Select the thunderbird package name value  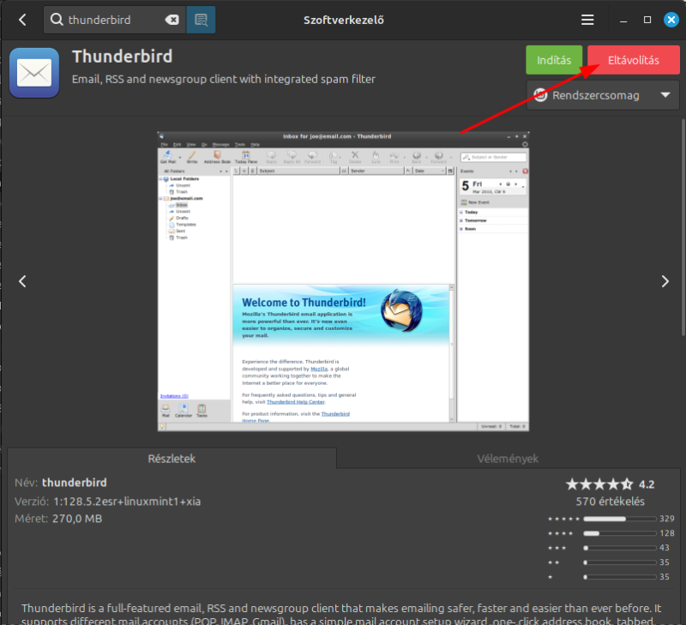point(75,483)
